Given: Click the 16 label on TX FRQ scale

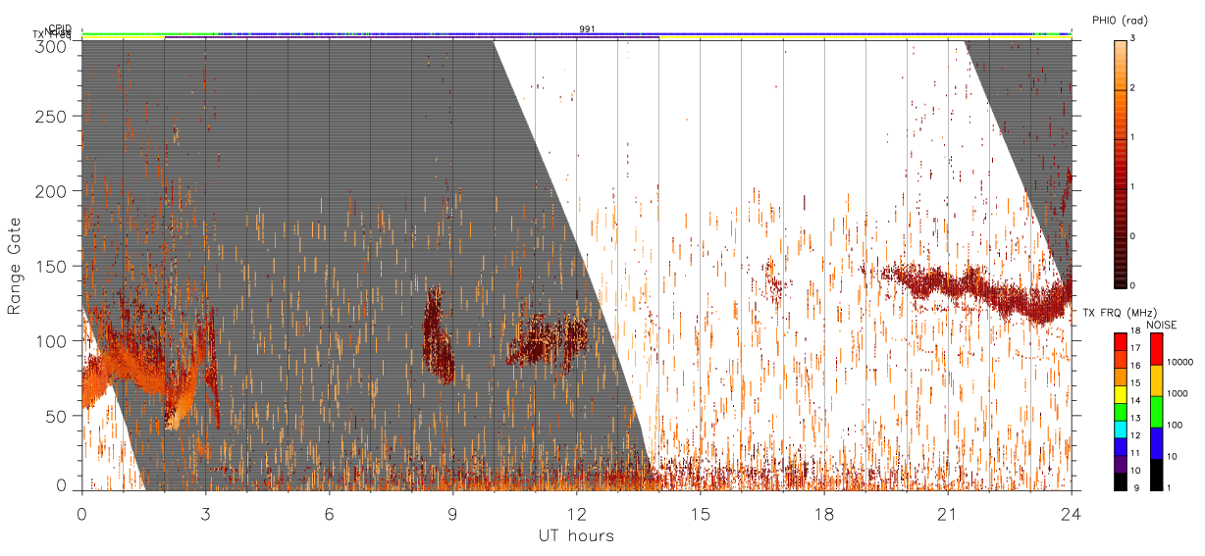Looking at the screenshot, I should (x=1134, y=368).
